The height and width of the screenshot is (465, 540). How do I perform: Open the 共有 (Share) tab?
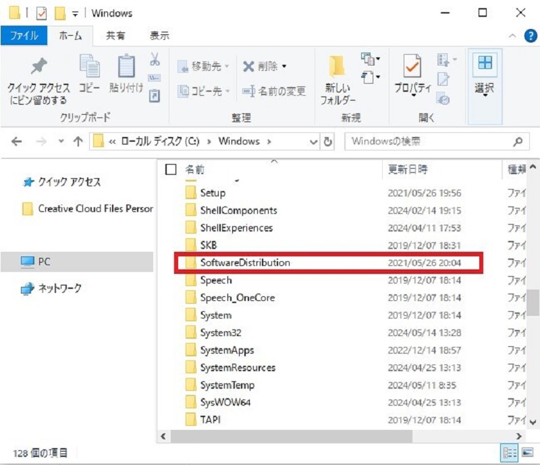click(x=116, y=36)
